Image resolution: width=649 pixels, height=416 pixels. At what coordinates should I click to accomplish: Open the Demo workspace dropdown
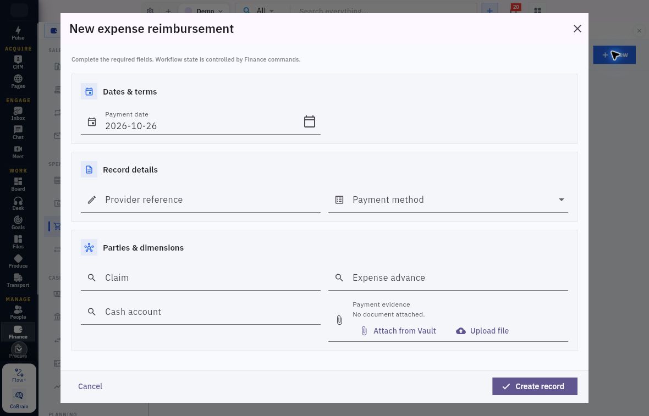coord(205,11)
